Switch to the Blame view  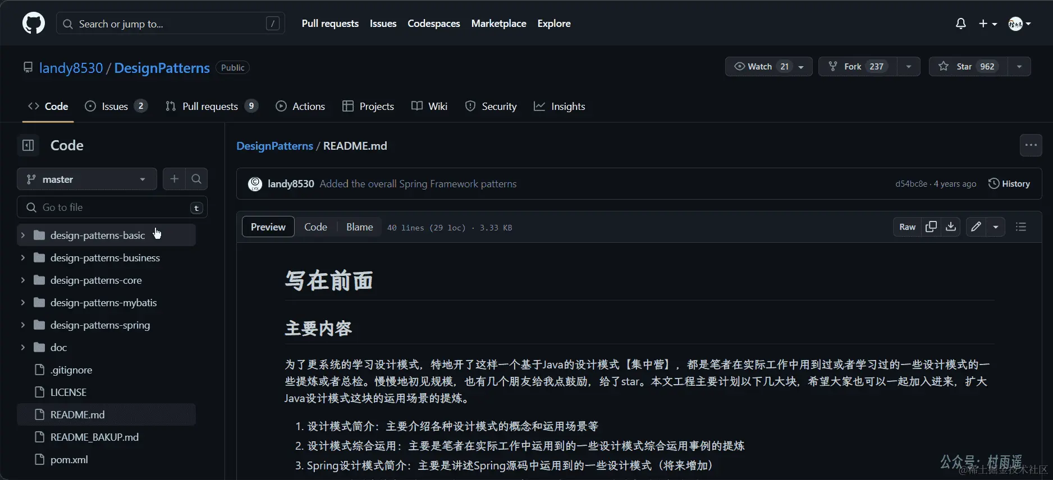[359, 227]
